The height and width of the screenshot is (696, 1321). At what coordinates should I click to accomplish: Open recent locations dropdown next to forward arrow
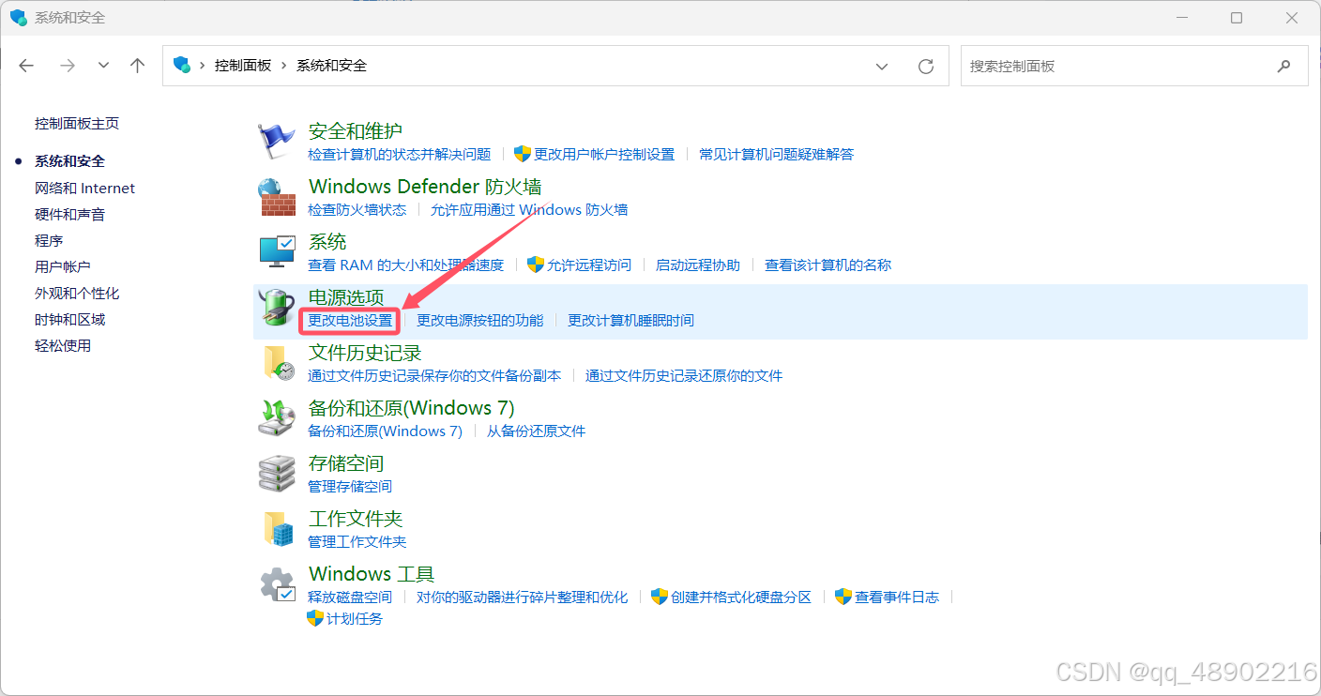pos(104,66)
